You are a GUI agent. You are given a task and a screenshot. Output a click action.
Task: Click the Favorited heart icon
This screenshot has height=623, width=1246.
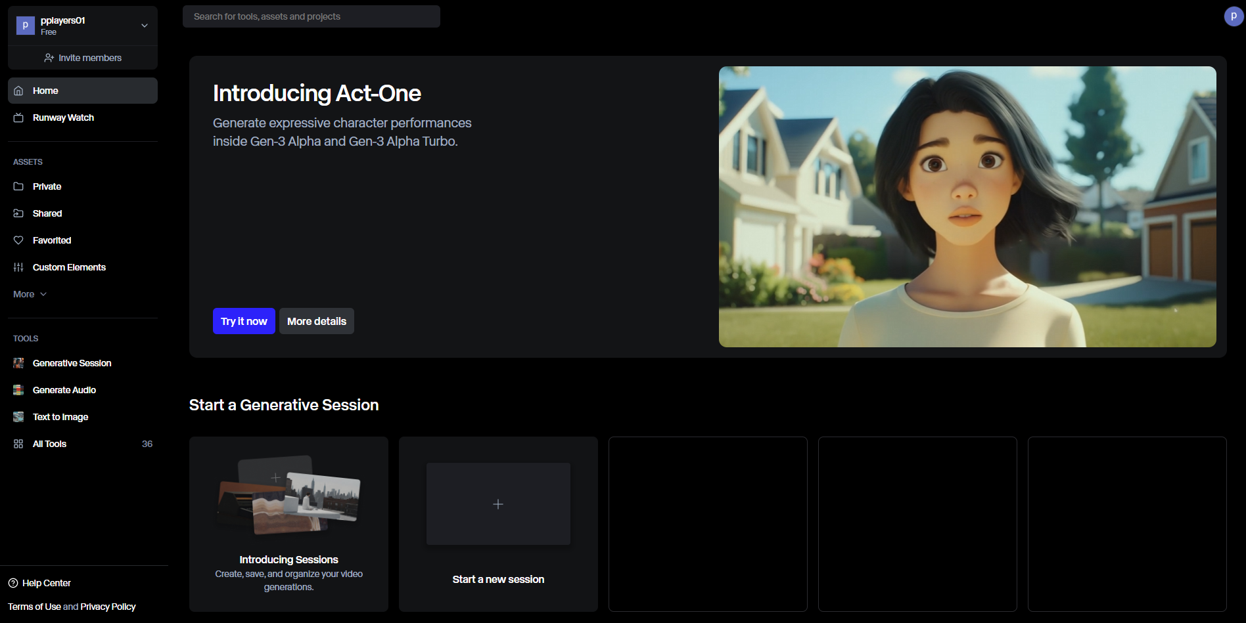tap(18, 240)
